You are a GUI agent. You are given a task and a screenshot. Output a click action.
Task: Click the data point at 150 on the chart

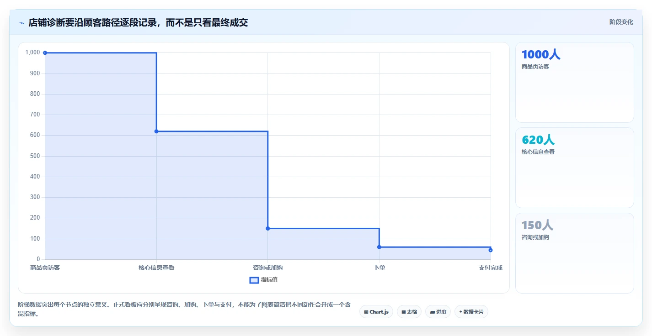click(x=268, y=228)
